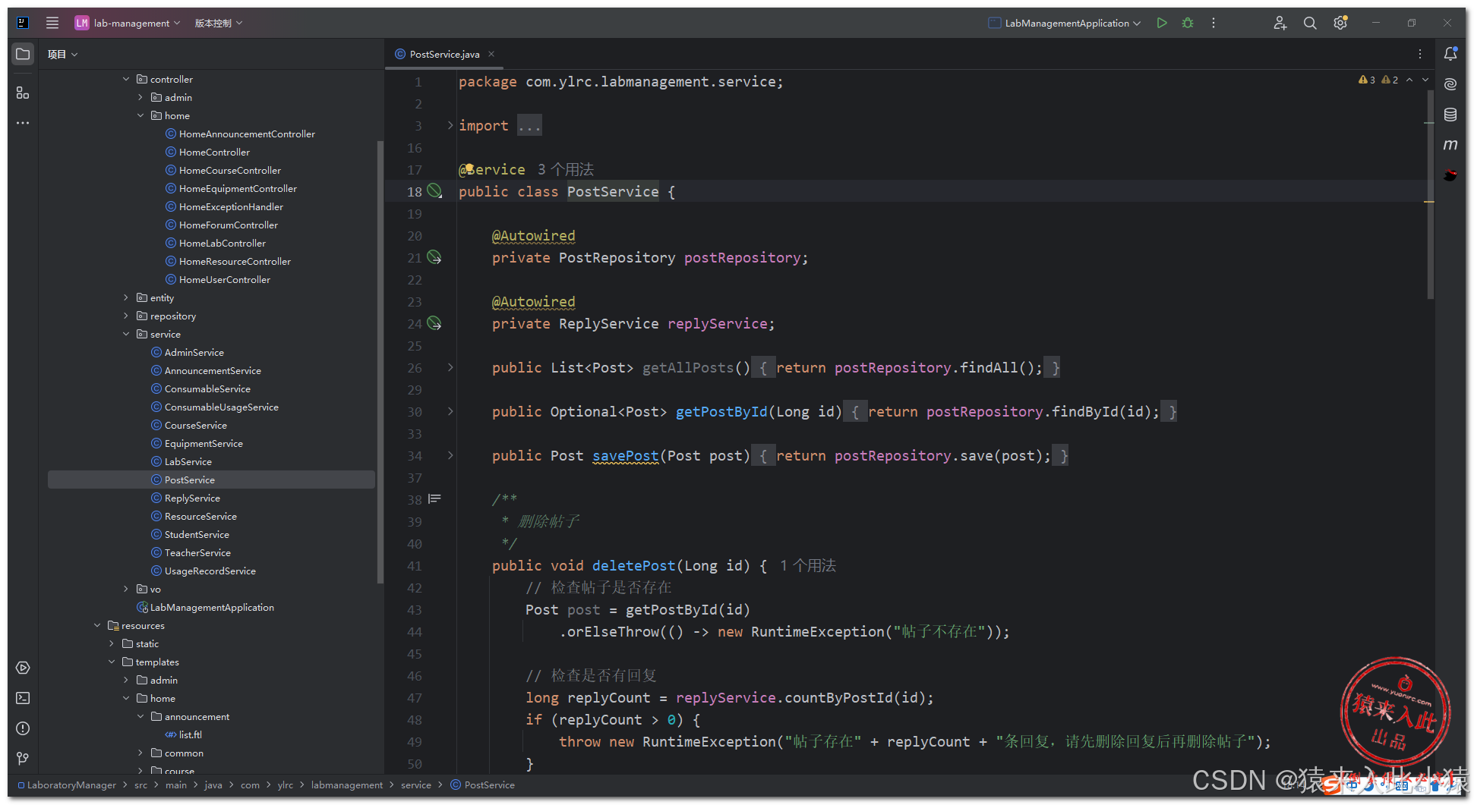Open LabManagementApplication class in the tree
This screenshot has width=1474, height=805.
[212, 607]
